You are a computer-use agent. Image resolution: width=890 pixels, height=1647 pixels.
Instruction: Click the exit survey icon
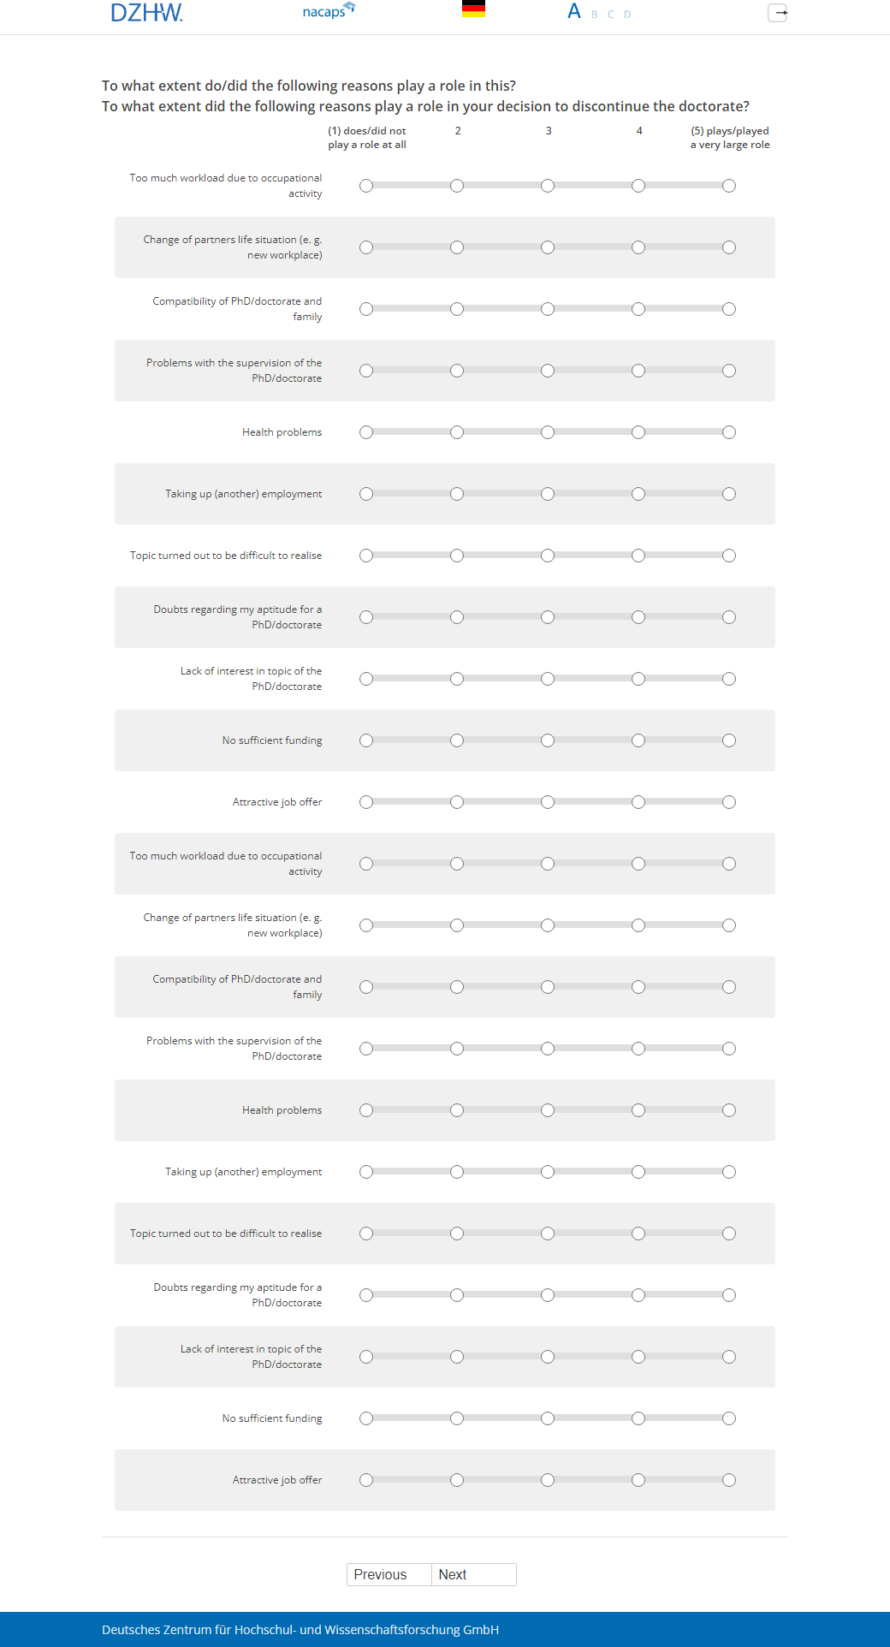point(777,13)
